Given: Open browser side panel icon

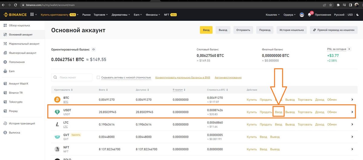Looking at the screenshot, I should pyautogui.click(x=350, y=5).
